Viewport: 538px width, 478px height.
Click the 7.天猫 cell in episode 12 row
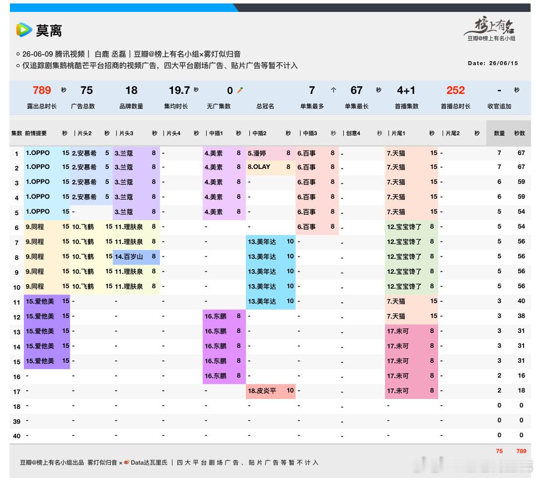click(x=411, y=317)
